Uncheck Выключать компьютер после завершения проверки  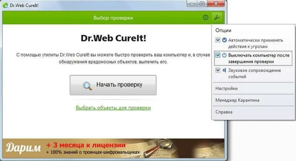pyautogui.click(x=218, y=55)
